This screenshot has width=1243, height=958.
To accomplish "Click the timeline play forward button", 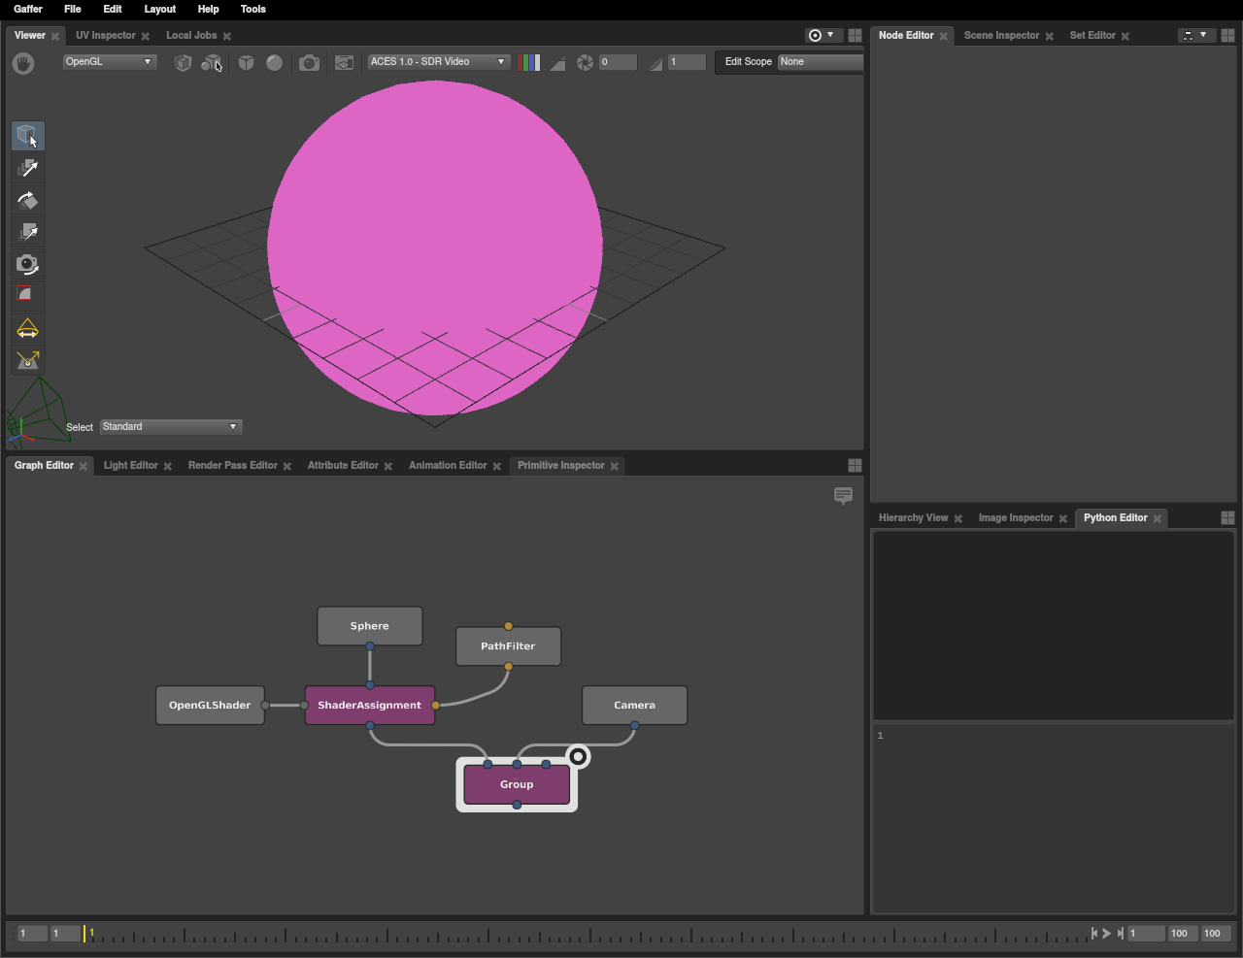I will [x=1106, y=933].
